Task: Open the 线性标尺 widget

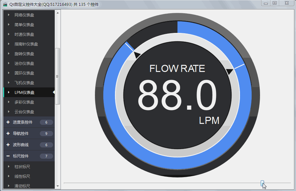Action: (22, 176)
